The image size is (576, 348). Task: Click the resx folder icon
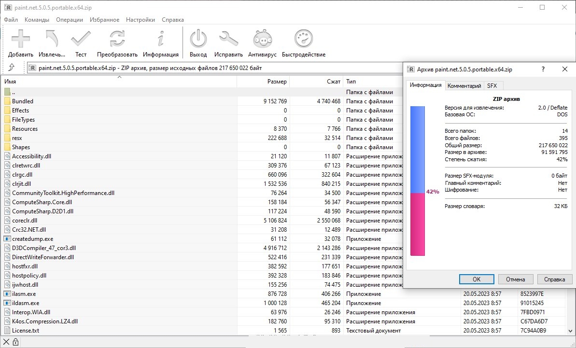tap(7, 138)
